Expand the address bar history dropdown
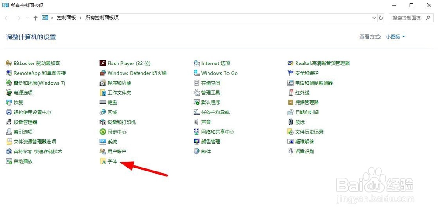Image resolution: width=438 pixels, height=214 pixels. pyautogui.click(x=374, y=18)
